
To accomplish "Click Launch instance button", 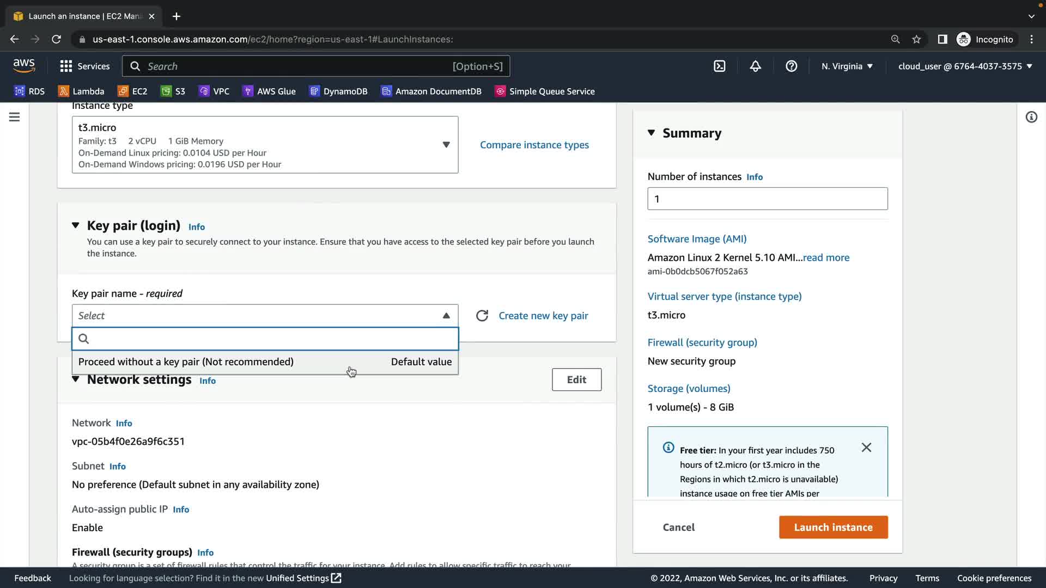I will coord(833,527).
